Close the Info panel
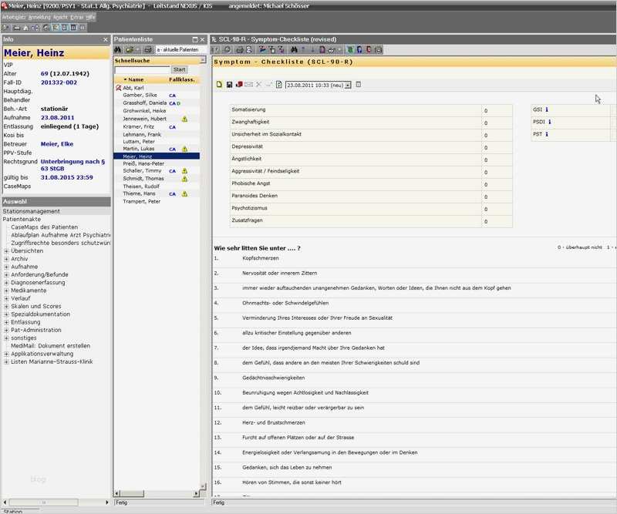This screenshot has width=617, height=514. [106, 39]
